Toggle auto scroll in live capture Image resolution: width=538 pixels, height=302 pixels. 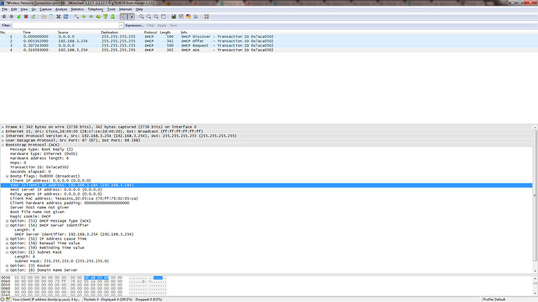click(131, 16)
